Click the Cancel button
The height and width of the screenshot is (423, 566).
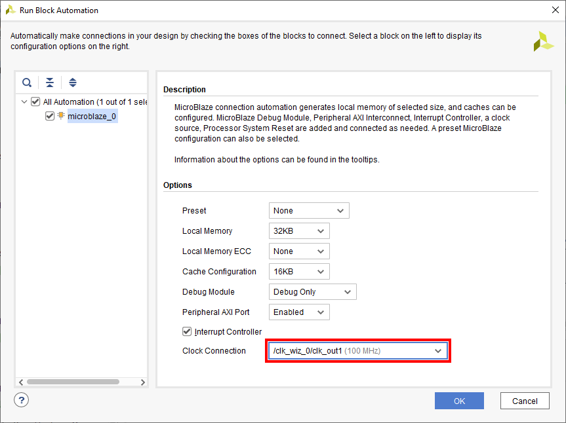click(x=525, y=401)
